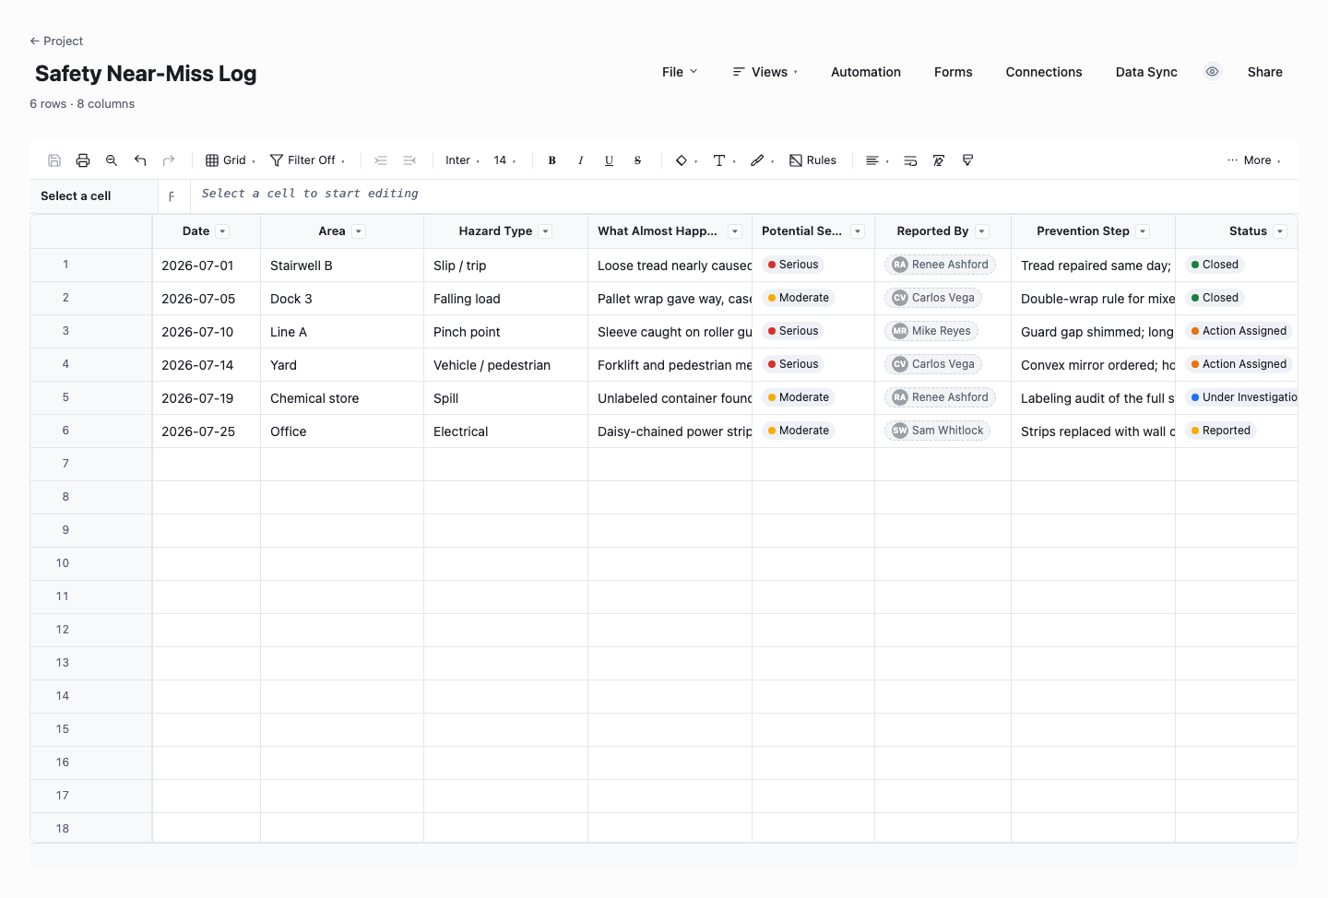The width and height of the screenshot is (1328, 898).
Task: Open the Hazard Type column dropdown arrow
Action: [x=545, y=231]
